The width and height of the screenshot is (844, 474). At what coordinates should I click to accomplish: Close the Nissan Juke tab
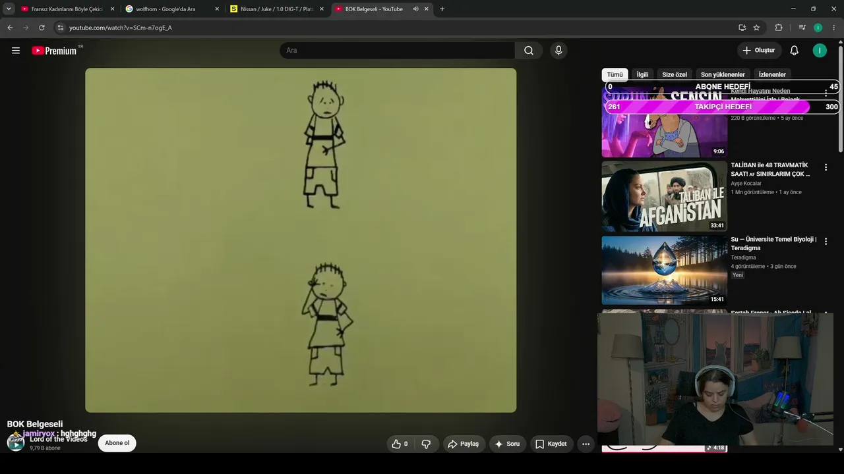click(322, 9)
